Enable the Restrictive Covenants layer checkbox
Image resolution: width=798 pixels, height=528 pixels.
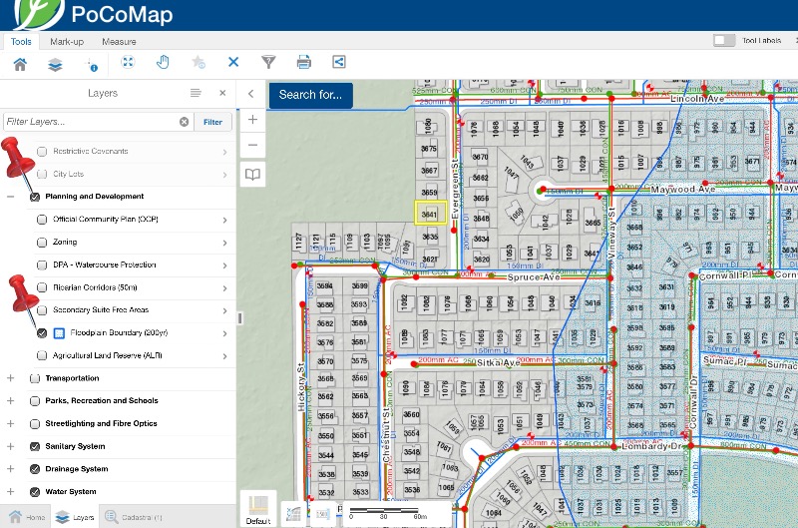coord(42,152)
